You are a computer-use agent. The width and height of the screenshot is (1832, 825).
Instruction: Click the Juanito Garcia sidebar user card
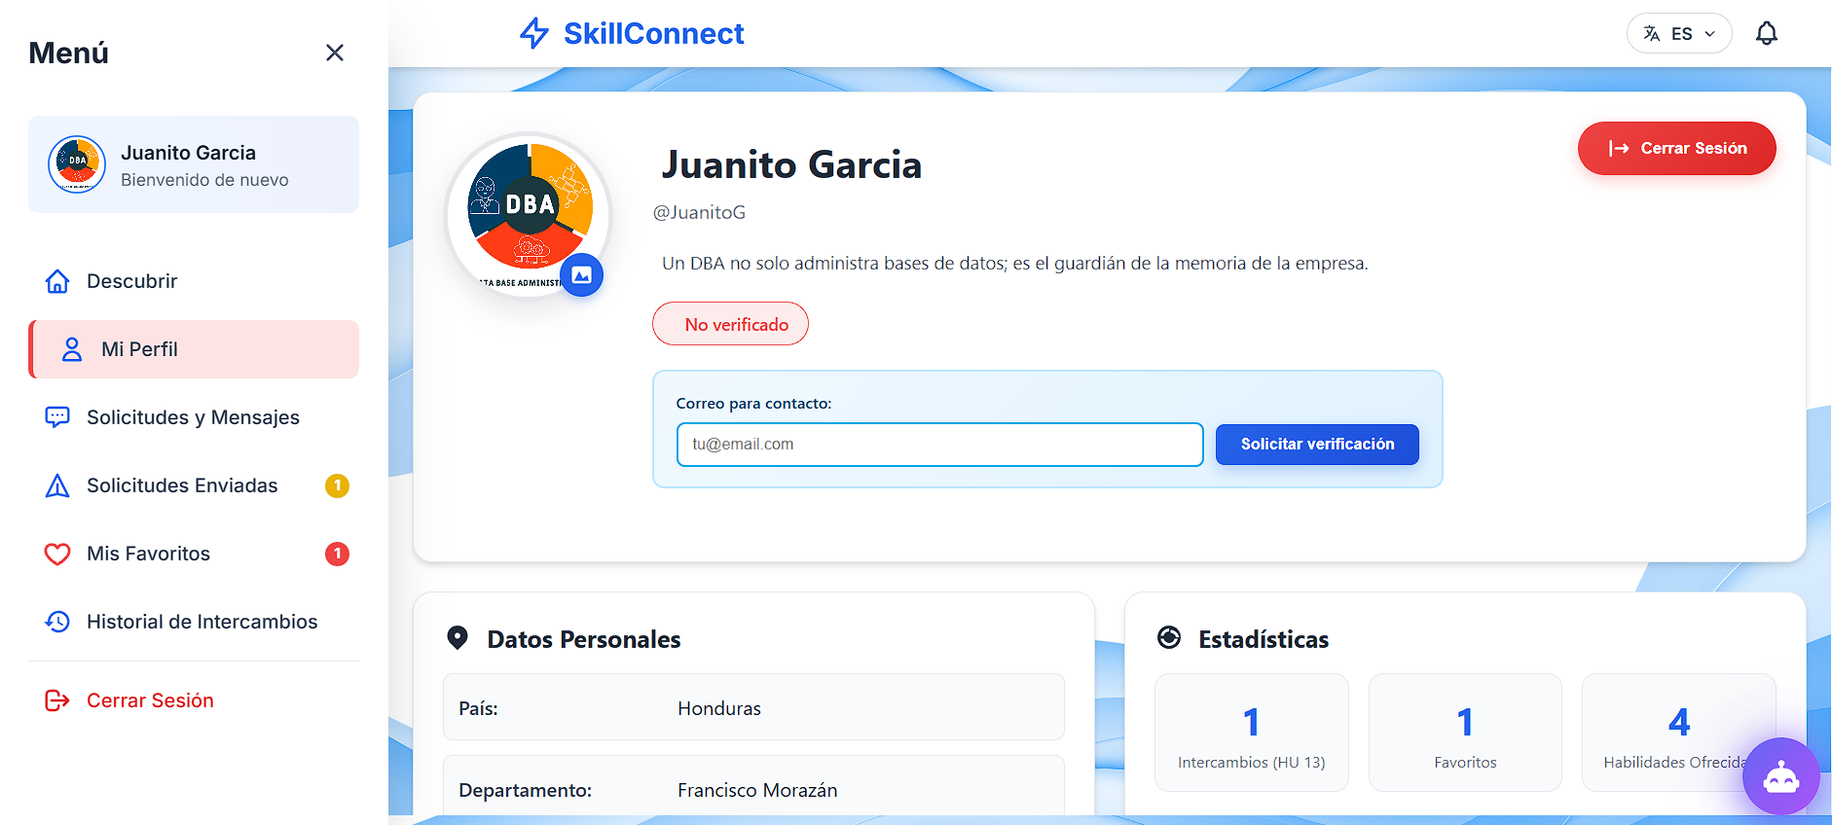(x=194, y=164)
